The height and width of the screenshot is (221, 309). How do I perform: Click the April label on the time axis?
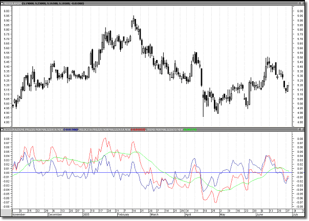click(x=187, y=215)
